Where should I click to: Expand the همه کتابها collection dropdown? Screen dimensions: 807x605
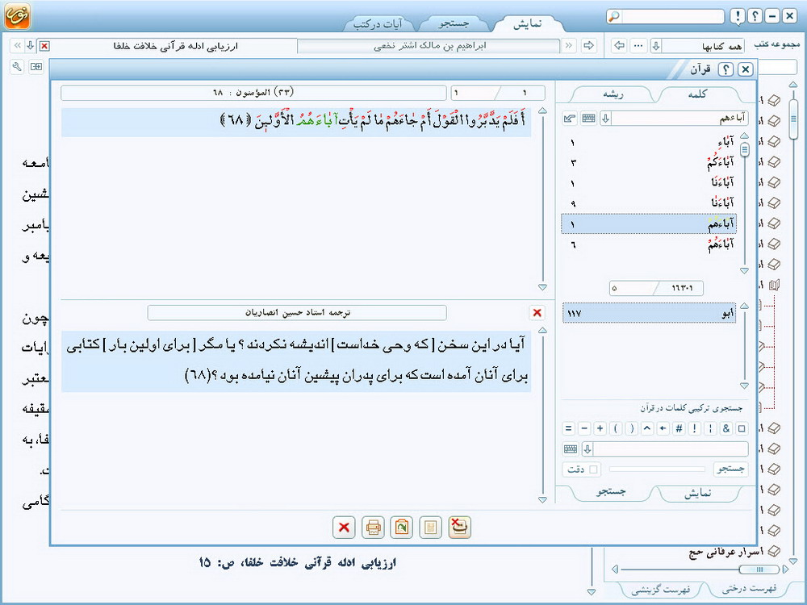click(656, 46)
